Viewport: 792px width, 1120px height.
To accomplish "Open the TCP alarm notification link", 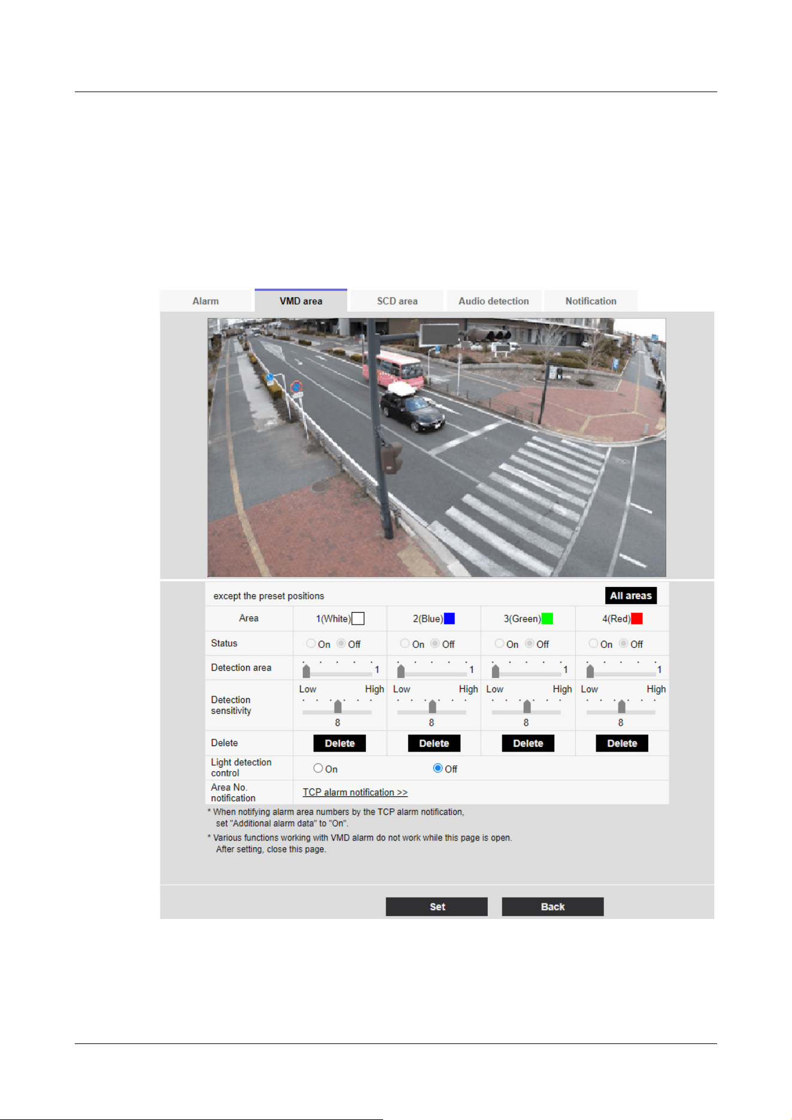I will pyautogui.click(x=355, y=792).
